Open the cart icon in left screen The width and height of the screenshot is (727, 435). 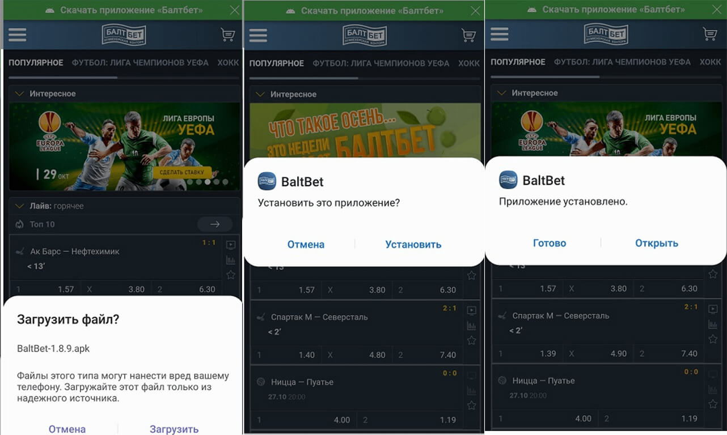[227, 35]
